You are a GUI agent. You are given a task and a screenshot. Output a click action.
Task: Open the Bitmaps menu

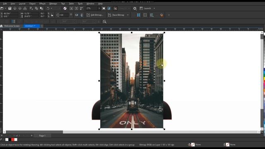pos(53,4)
